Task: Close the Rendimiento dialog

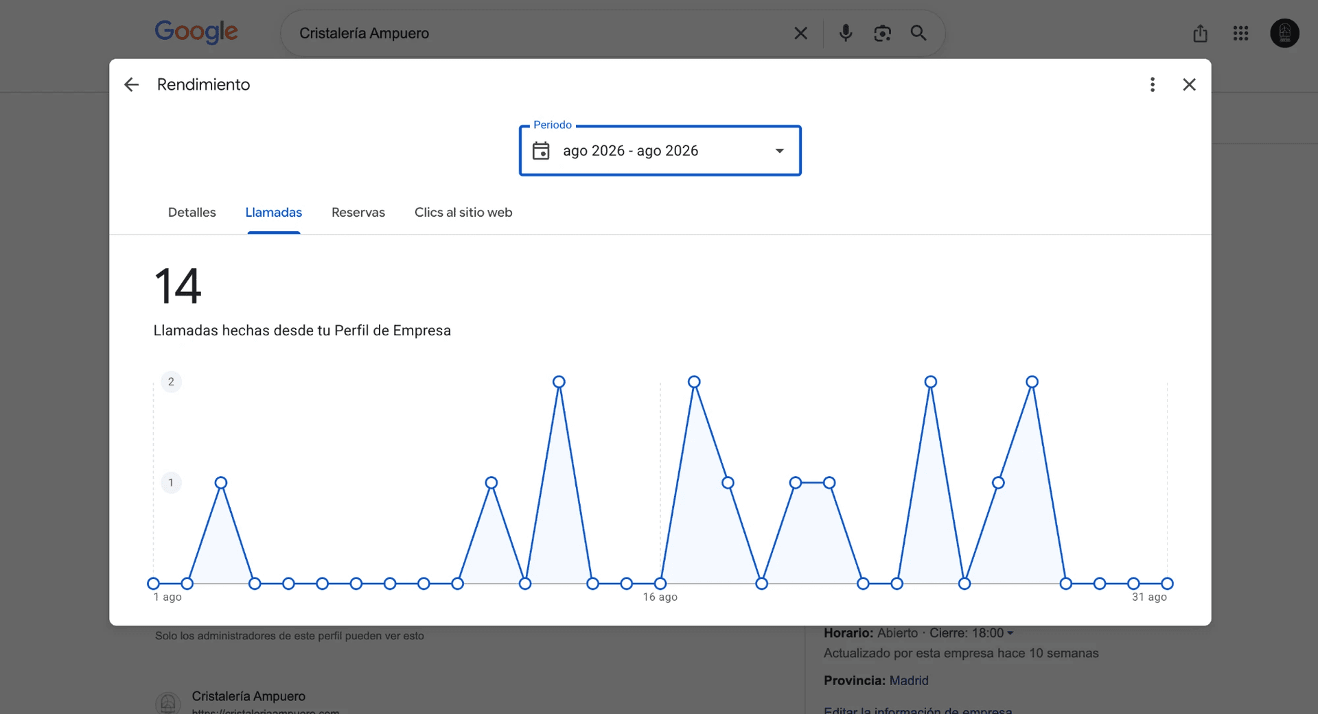Action: [1189, 84]
